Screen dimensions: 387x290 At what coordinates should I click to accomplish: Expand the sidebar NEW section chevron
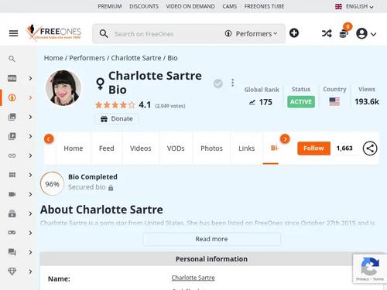point(30,78)
